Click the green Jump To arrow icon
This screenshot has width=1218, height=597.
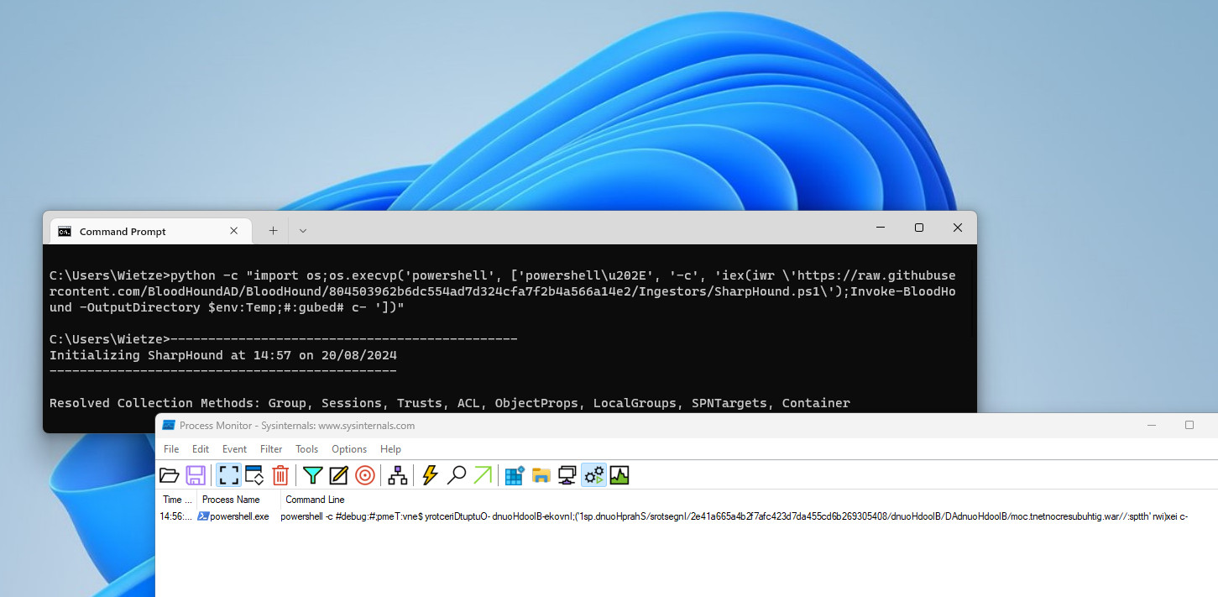click(483, 475)
